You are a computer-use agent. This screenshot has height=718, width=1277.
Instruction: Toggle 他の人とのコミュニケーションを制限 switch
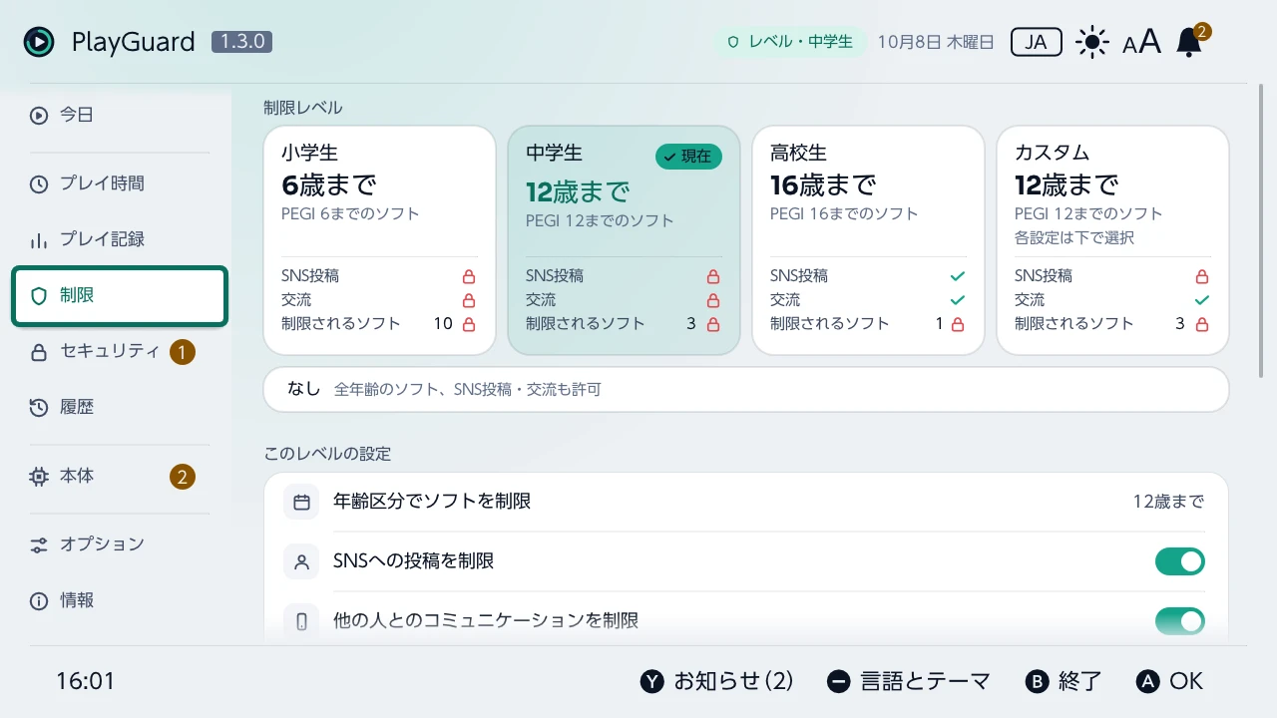1180,621
